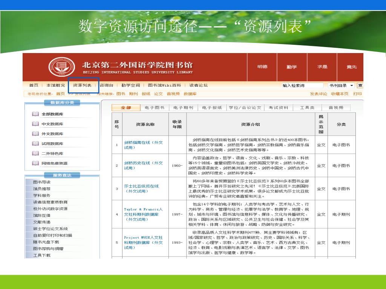Screen dimensions: 386x289
Task: Open 图书荐购与捐赠 service link
Action: [x=48, y=248]
